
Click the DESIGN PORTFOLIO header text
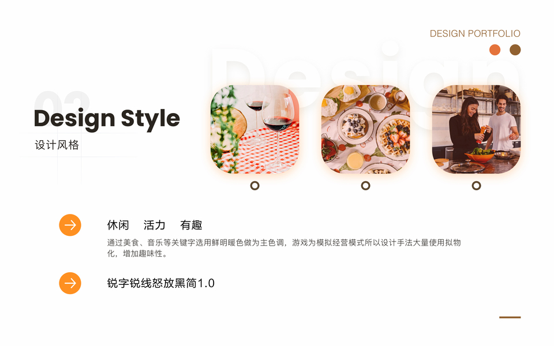475,33
